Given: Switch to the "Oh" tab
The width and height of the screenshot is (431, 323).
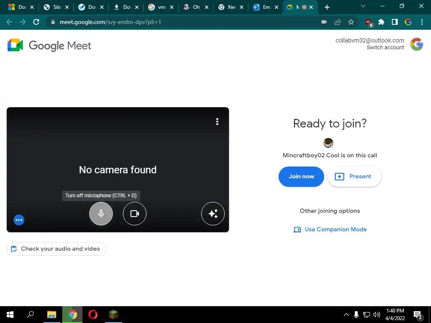Looking at the screenshot, I should pos(192,7).
